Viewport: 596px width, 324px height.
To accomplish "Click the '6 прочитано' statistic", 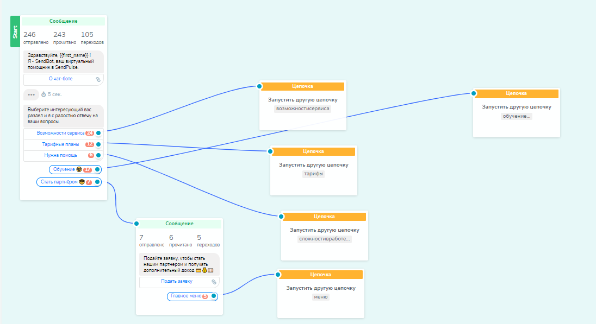I will 181,240.
